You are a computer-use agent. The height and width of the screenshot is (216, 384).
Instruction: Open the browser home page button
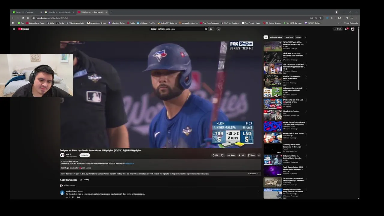pyautogui.click(x=28, y=18)
